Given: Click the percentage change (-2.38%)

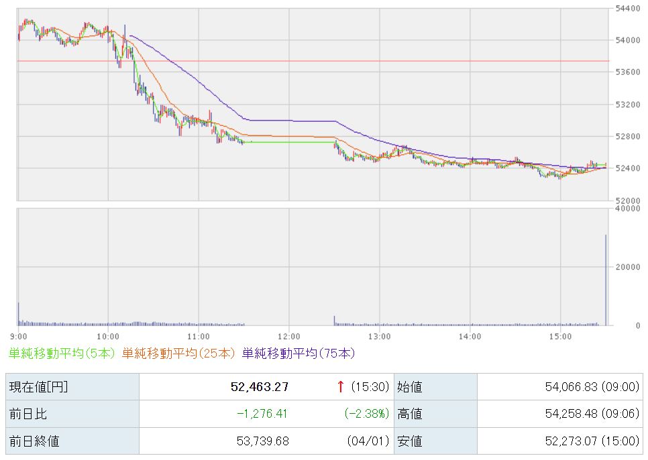Looking at the screenshot, I should pos(366,414).
